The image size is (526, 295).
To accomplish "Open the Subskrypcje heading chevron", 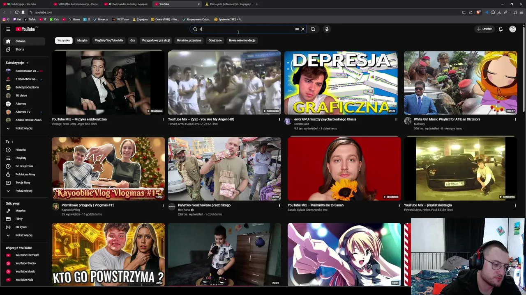I will point(27,63).
